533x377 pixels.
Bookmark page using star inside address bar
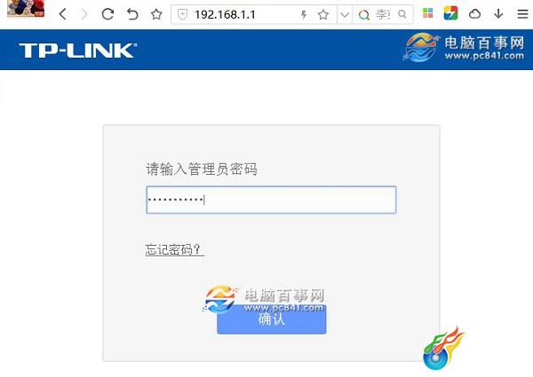(323, 14)
